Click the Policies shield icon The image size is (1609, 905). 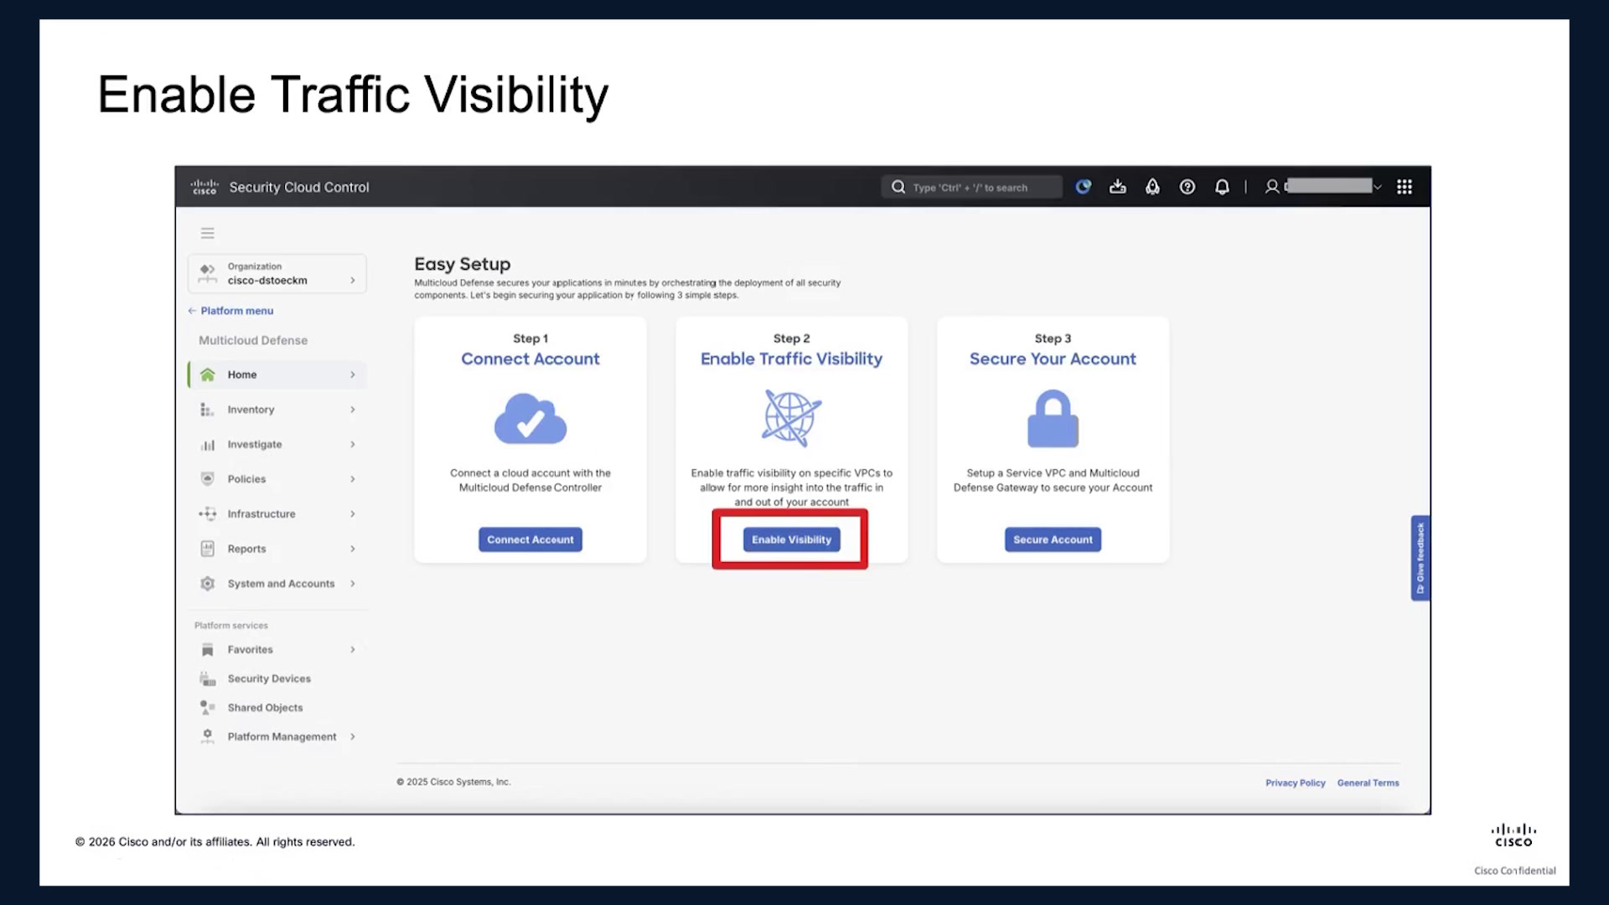pyautogui.click(x=207, y=479)
